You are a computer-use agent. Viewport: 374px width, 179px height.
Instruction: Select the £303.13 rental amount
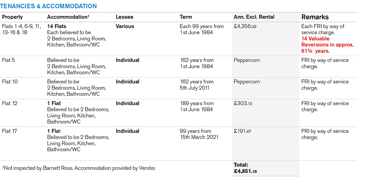[243, 104]
